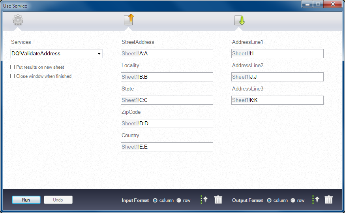Choose Output Format row radio button
Viewport: 345px width, 213px height.
[293, 200]
